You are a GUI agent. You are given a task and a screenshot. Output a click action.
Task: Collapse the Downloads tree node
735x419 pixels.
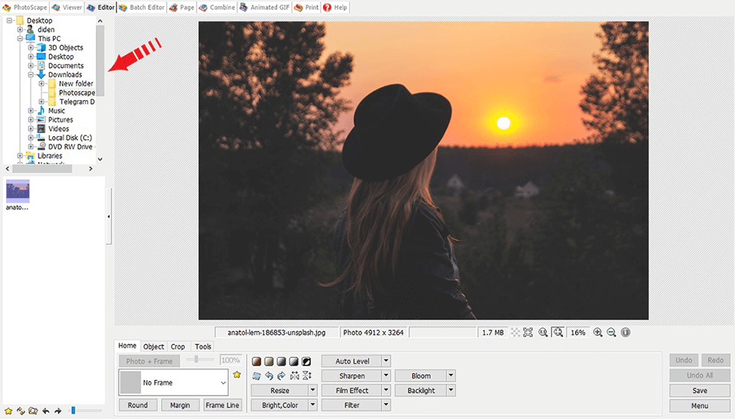coord(31,74)
